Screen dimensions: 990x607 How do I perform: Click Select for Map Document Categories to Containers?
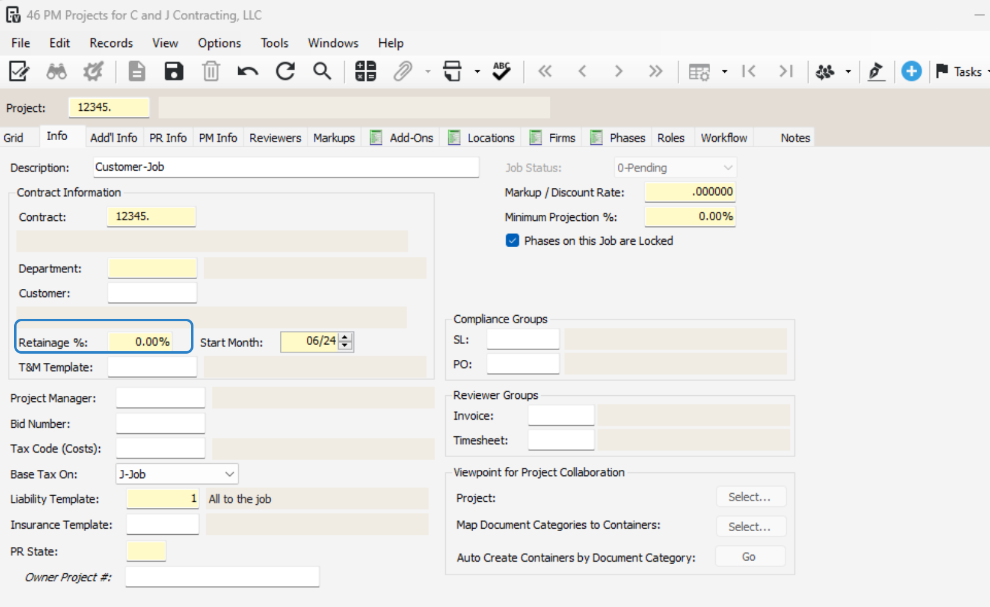(751, 526)
